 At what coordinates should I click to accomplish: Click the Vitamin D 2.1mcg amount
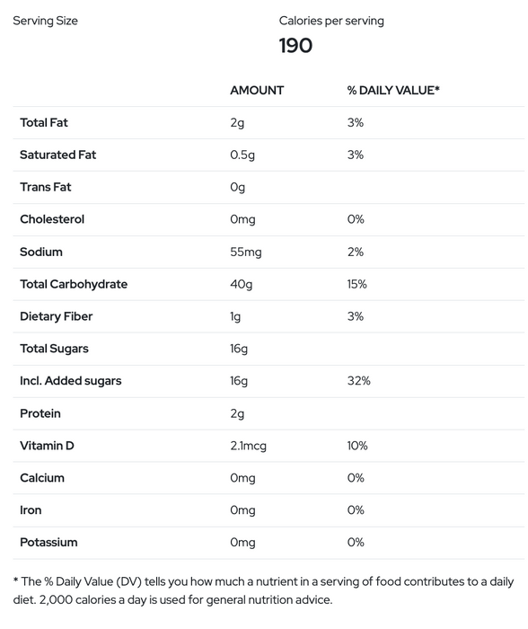248,446
